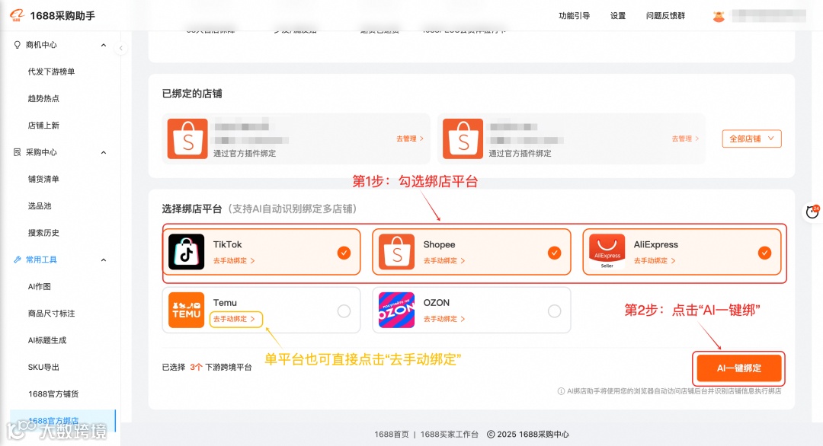Open 铺货清单 in sidebar
Viewport: 823px width, 446px height.
coord(43,180)
